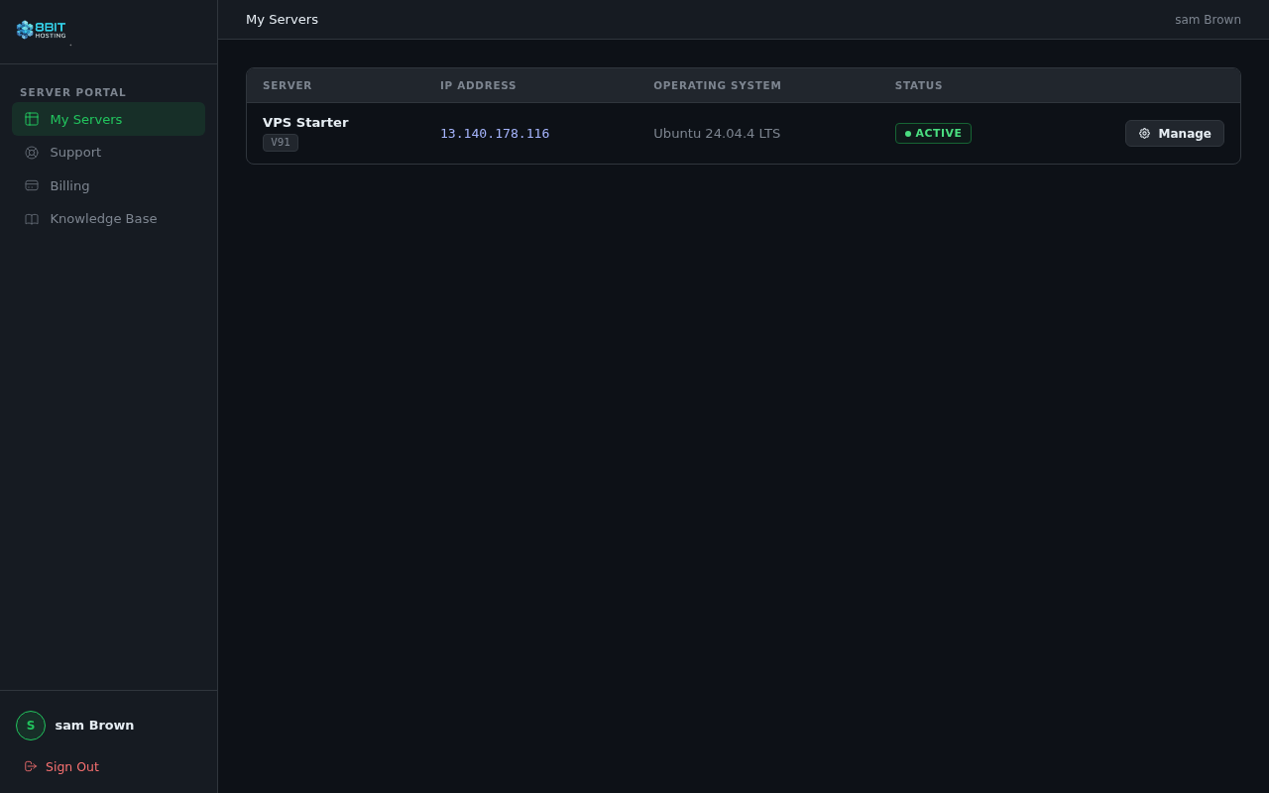Click the Sign Out arrow icon

pos(31,766)
